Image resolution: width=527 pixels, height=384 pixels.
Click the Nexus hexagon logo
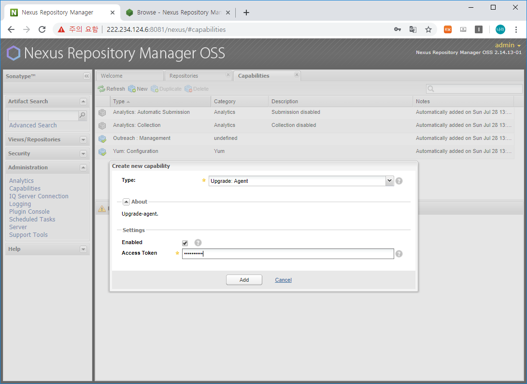(x=14, y=53)
